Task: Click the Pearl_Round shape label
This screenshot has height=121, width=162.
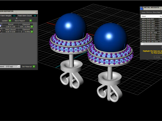Action: pos(10,30)
